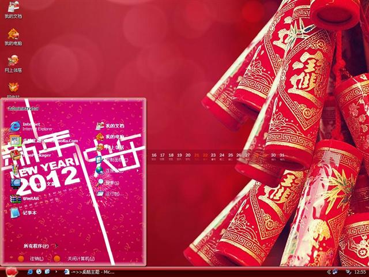Viewport: 369px width, 277px height.
Task: Open the 我的文档 desktop icon
Action: pyautogui.click(x=13, y=9)
